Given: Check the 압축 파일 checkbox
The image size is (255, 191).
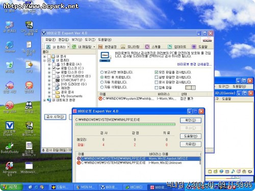Looking at the screenshot, I should (x=157, y=88).
